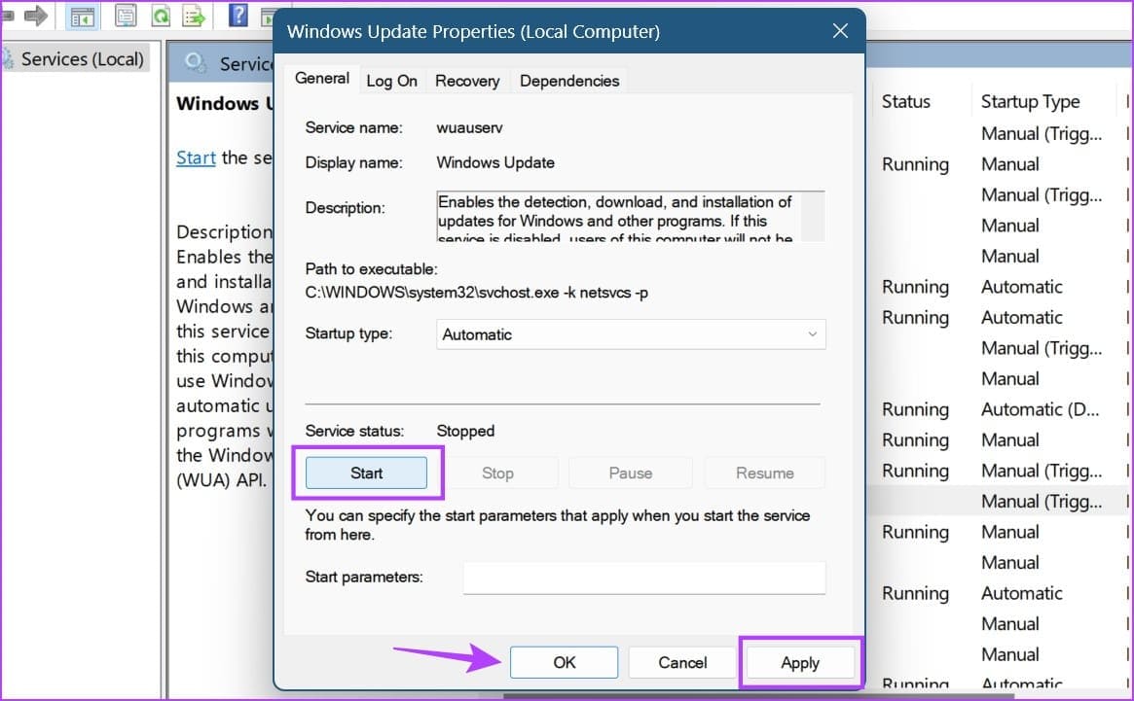Click the greyed-out Stop button

[x=497, y=473]
